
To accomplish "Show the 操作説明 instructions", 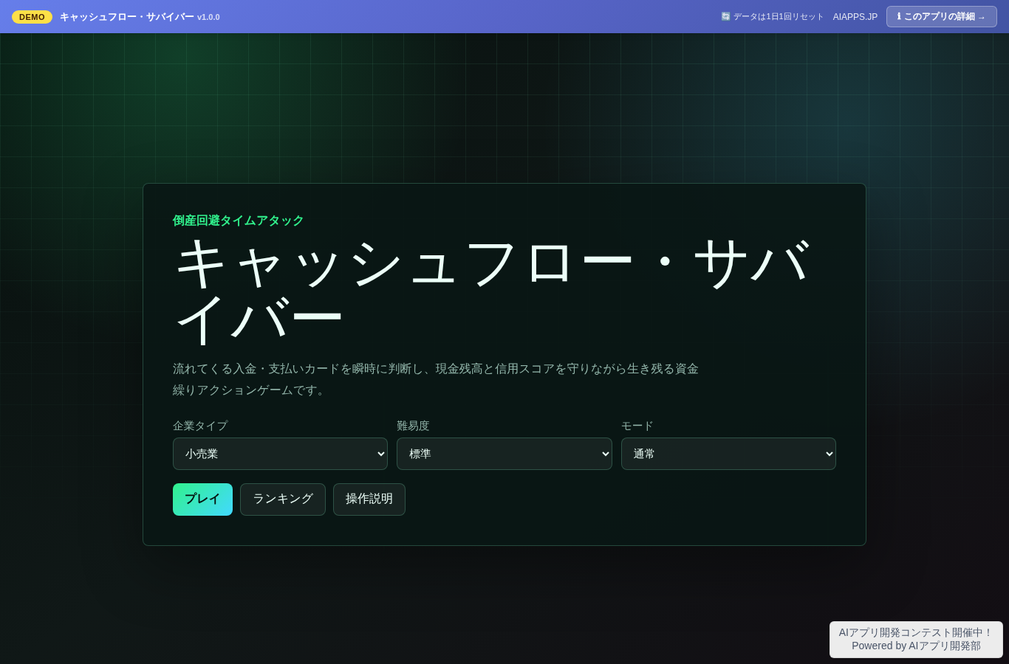I will click(369, 499).
